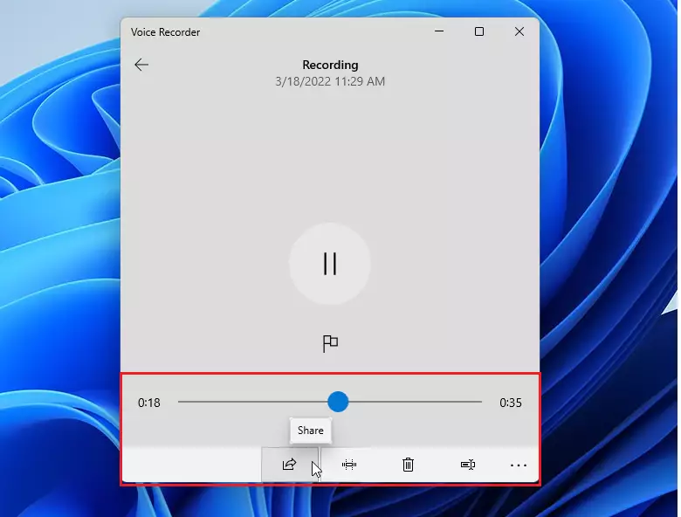Click the date 3/18/2022 11:29 AM
Image resolution: width=681 pixels, height=517 pixels.
pos(330,81)
